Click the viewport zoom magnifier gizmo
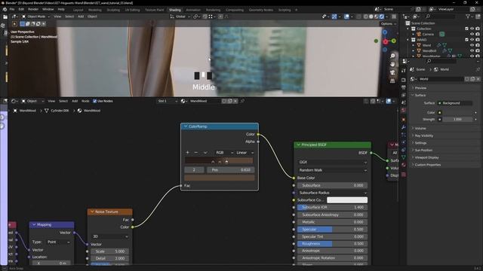This screenshot has height=271, width=483. click(x=392, y=56)
